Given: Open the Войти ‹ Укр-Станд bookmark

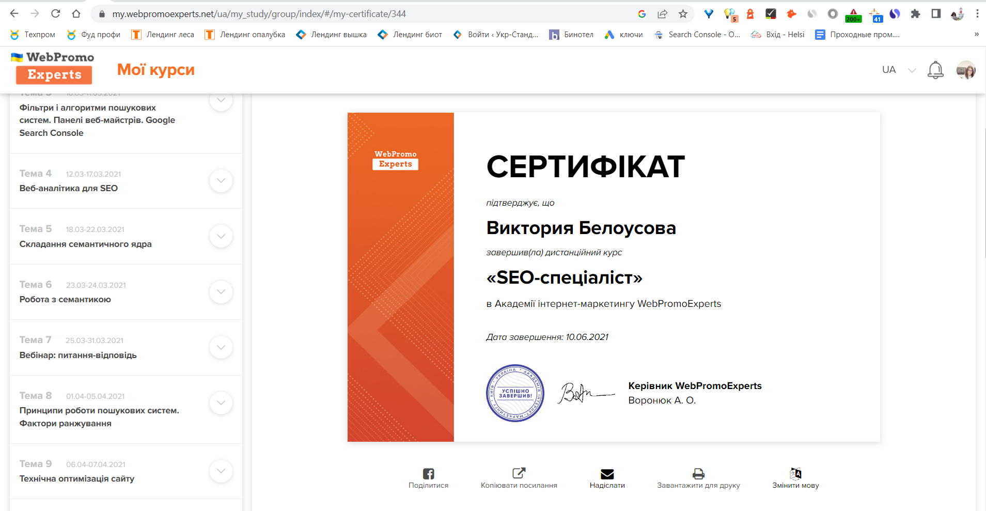Looking at the screenshot, I should coord(496,35).
